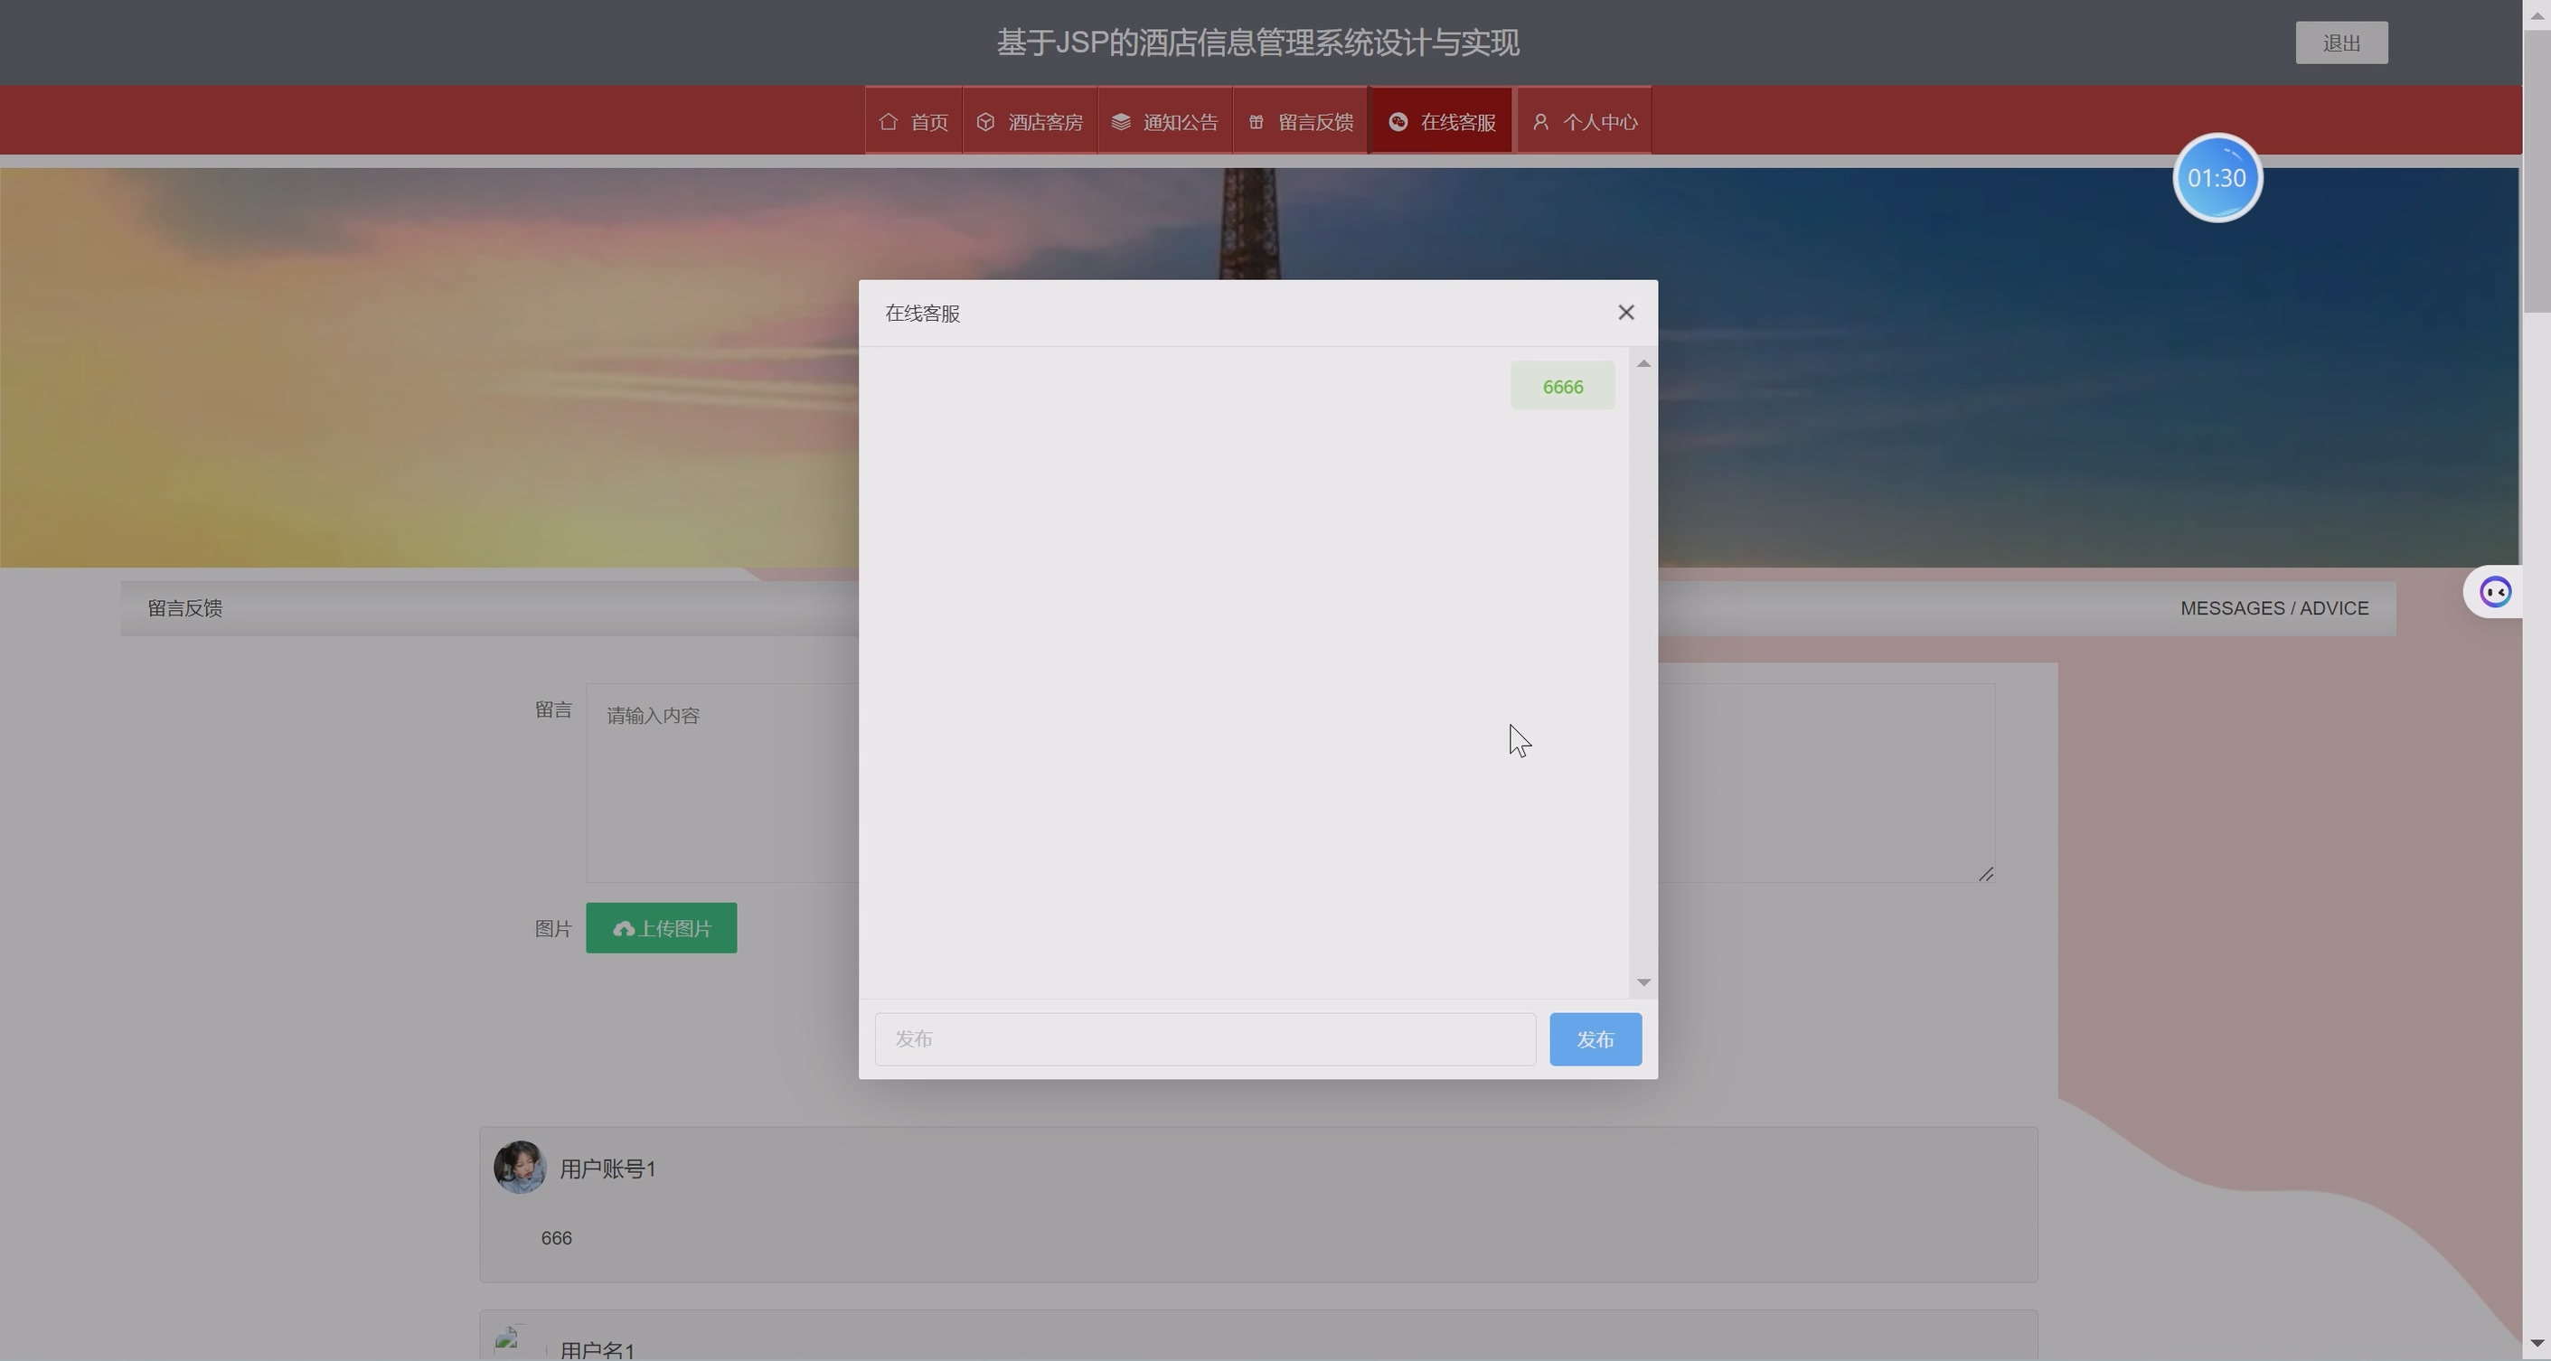Click the chat icon beside 在线客服

(x=1398, y=122)
